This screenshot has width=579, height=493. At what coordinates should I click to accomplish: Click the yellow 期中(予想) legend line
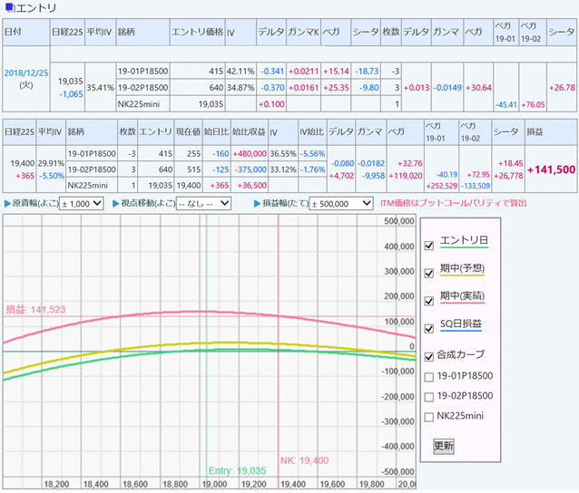click(x=462, y=275)
